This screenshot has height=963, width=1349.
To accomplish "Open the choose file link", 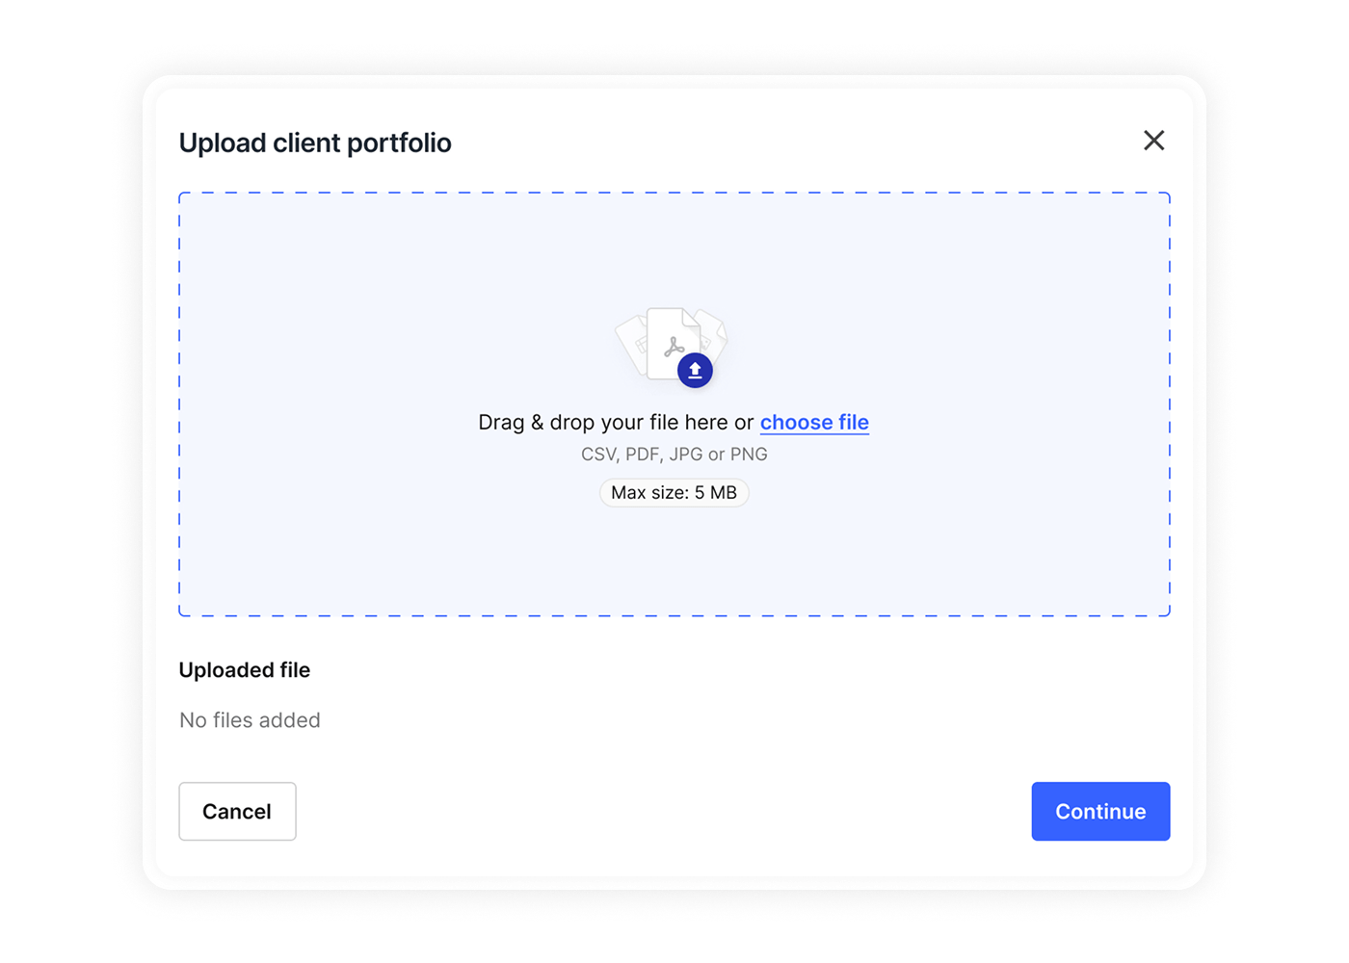I will click(814, 423).
